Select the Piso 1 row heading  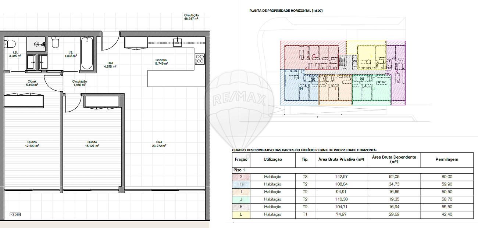[239, 170]
